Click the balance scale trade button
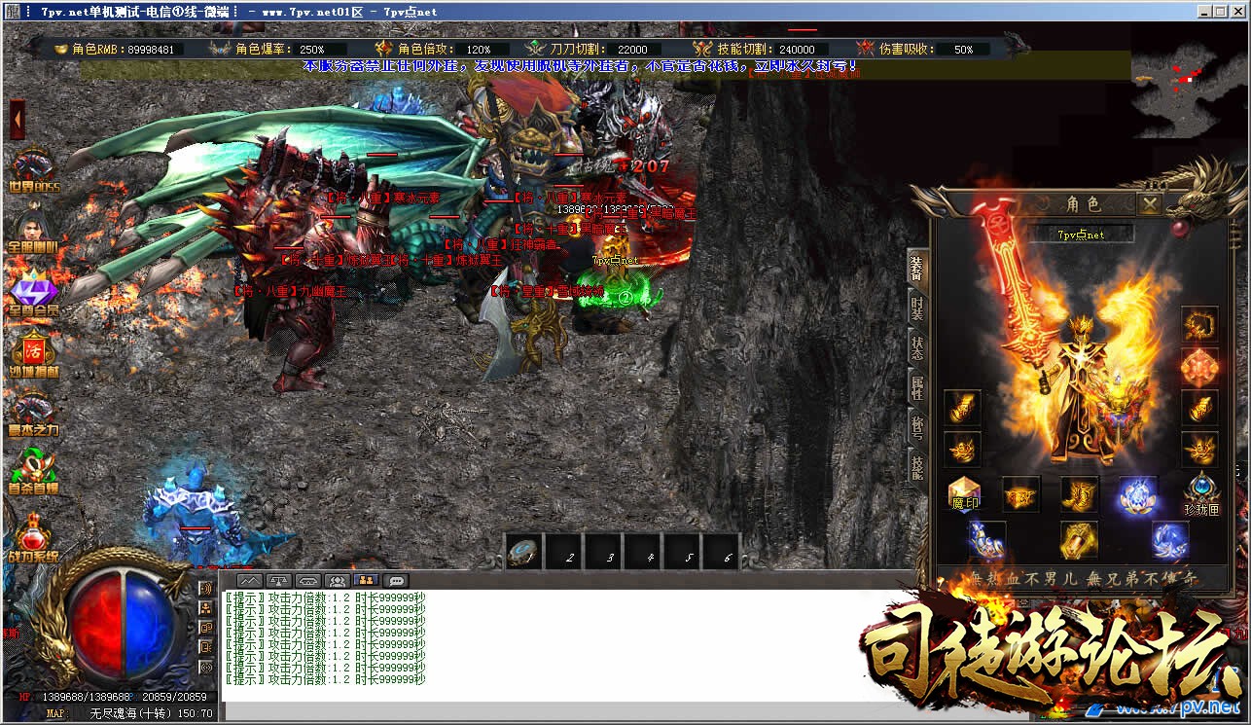Screen dimensions: 1251x725 point(278,580)
